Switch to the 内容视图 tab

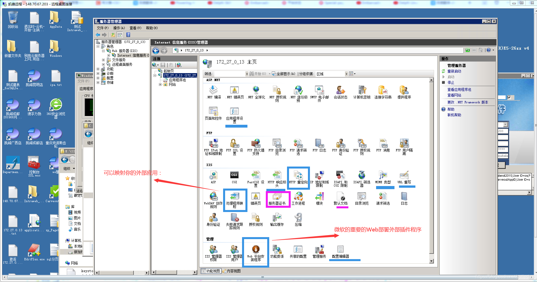coord(231,271)
